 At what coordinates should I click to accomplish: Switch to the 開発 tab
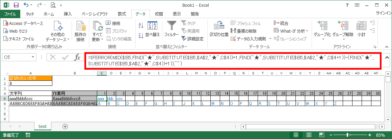coord(195,14)
